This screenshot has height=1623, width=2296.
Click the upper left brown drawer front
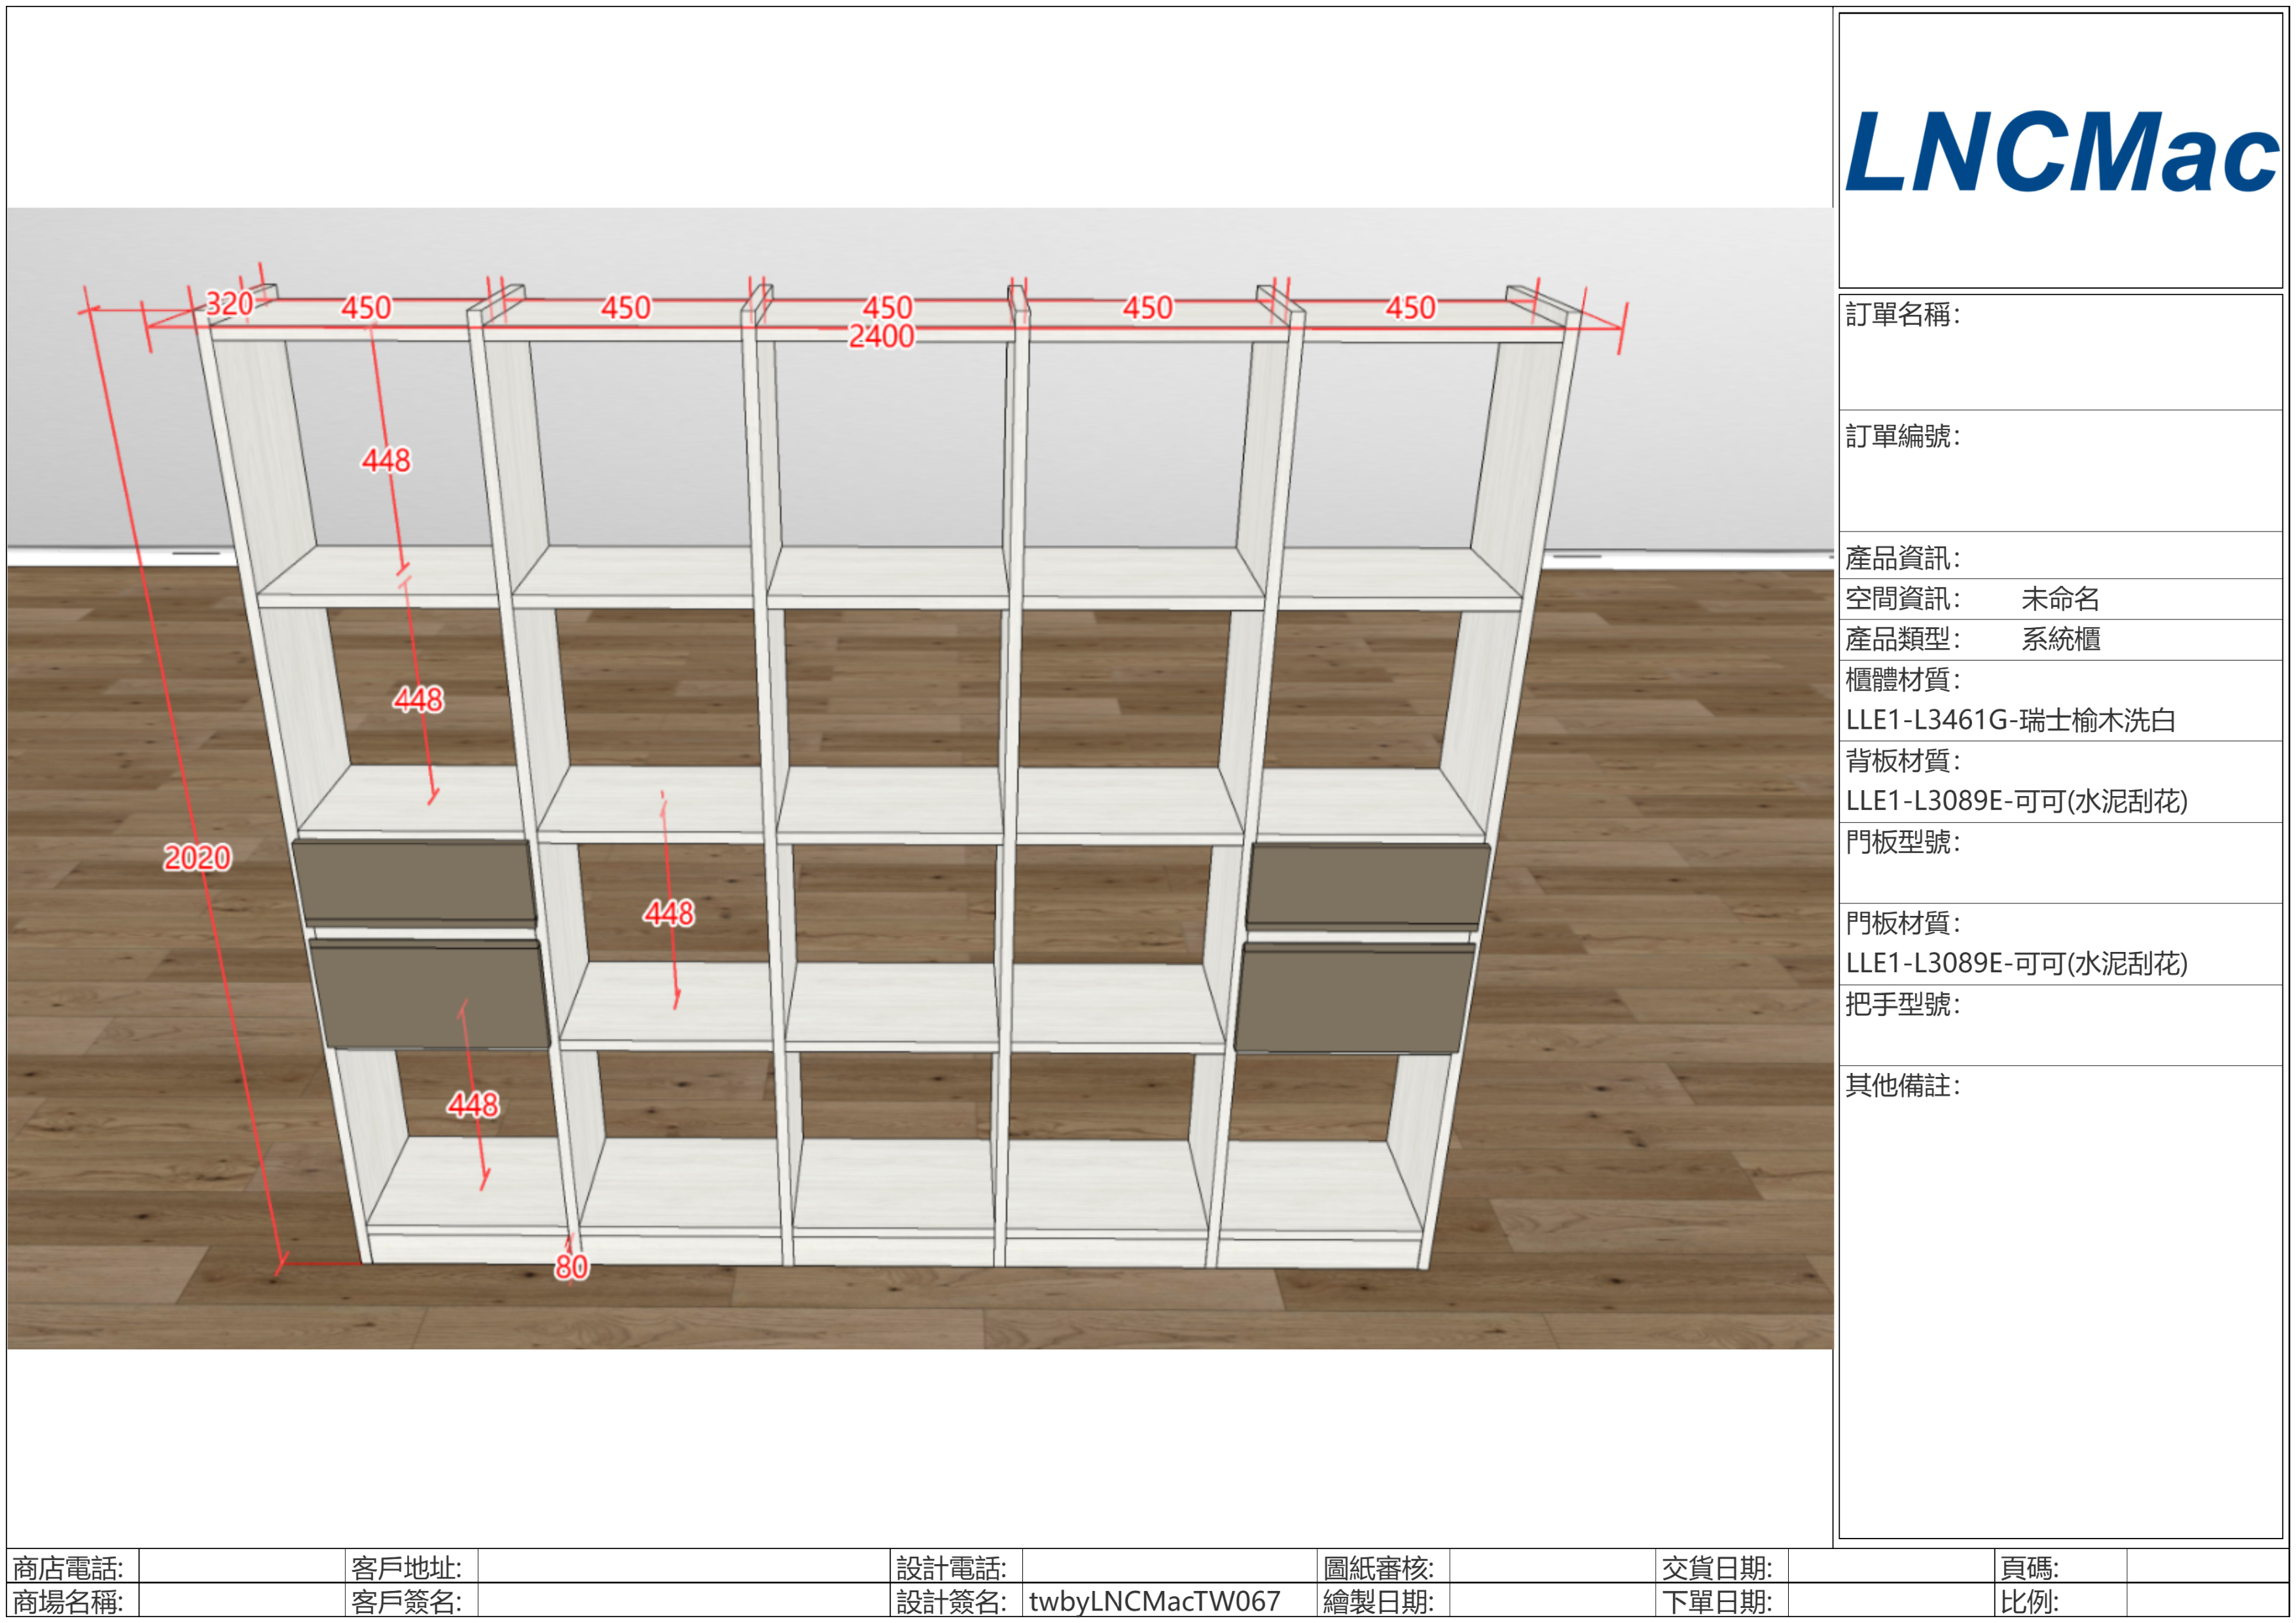[x=414, y=881]
